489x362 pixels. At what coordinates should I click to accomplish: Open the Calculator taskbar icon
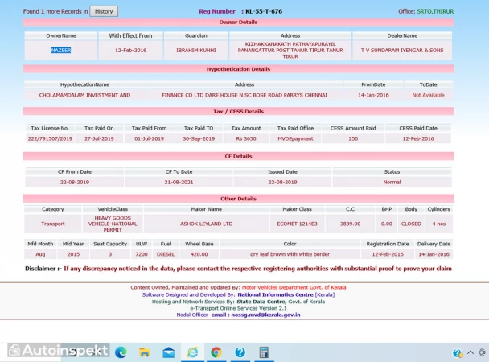click(x=264, y=352)
